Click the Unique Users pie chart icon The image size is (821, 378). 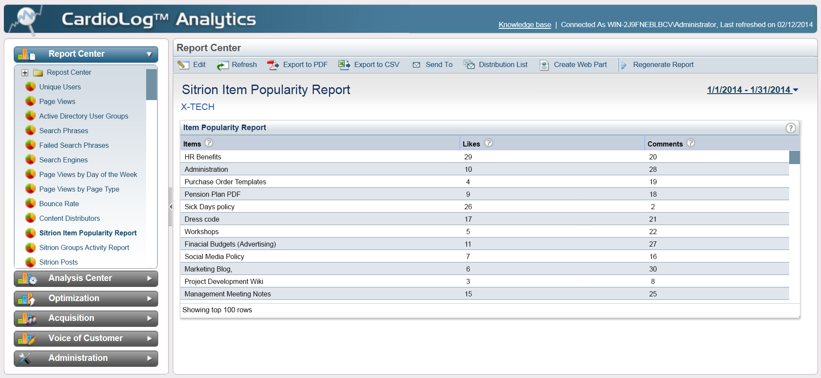31,87
